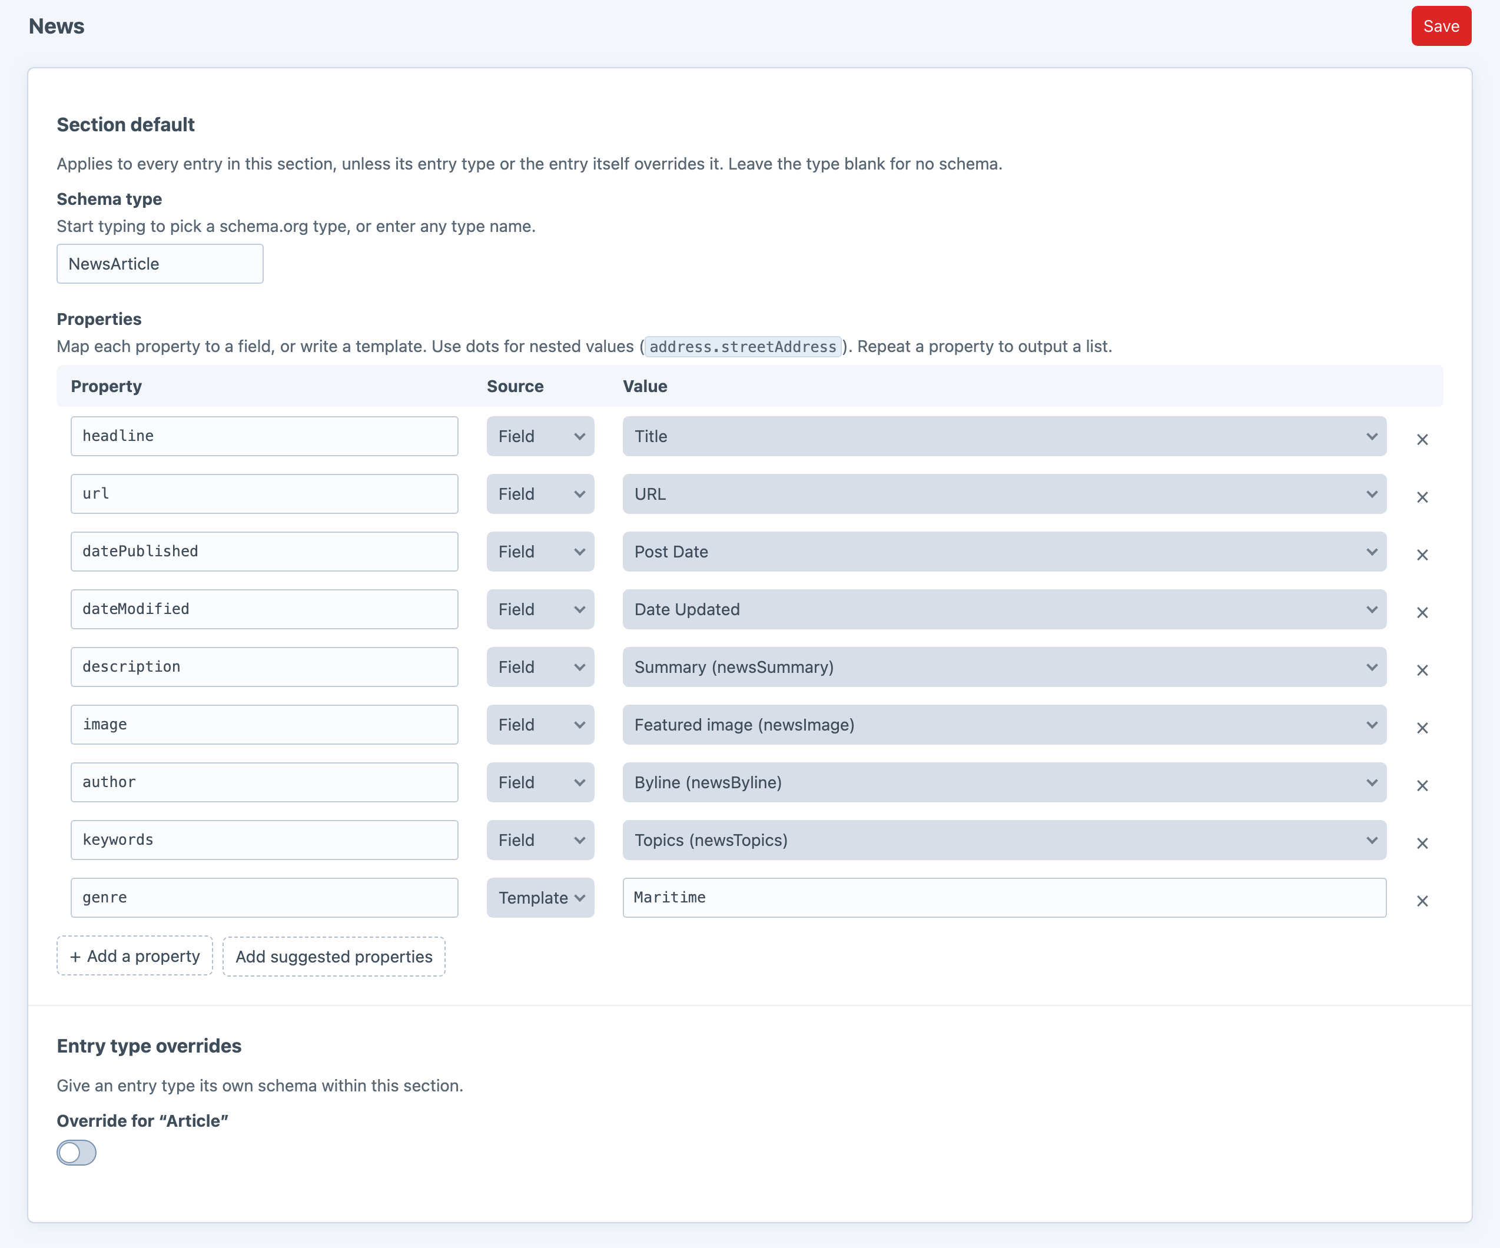Open the Source dropdown for image
This screenshot has width=1500, height=1248.
pos(540,725)
